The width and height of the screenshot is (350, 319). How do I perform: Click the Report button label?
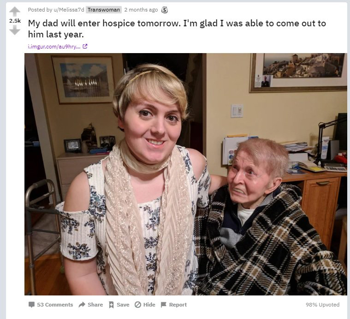point(178,305)
